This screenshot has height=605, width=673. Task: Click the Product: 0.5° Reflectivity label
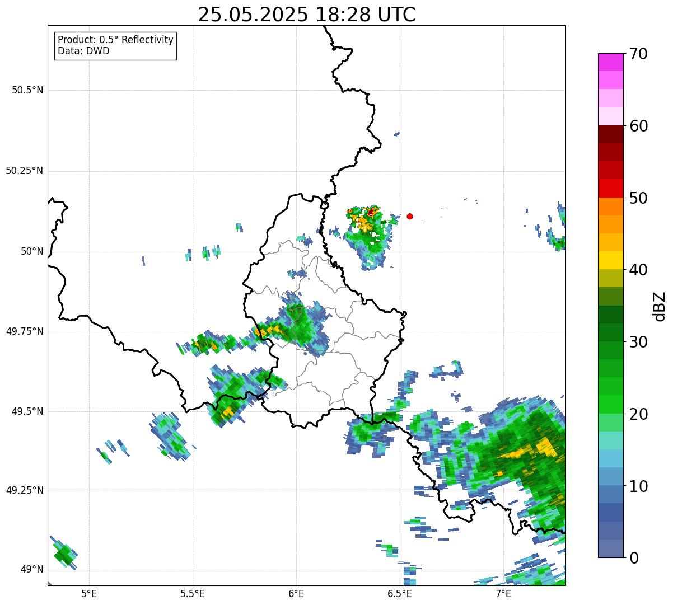coord(116,40)
